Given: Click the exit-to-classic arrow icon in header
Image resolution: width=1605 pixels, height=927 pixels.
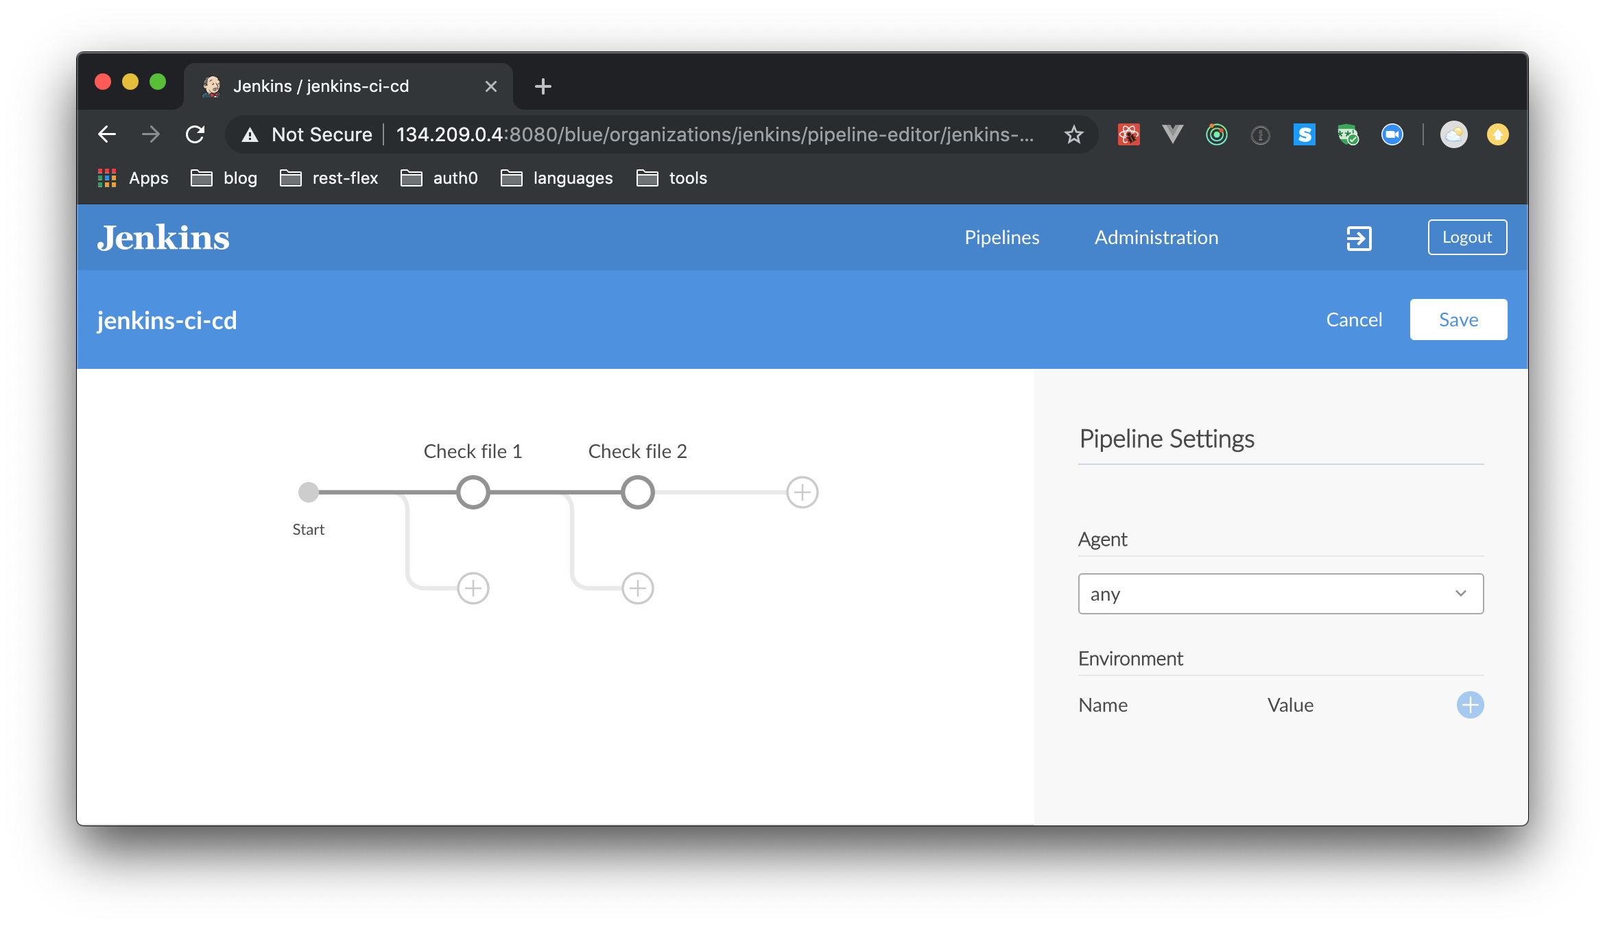Looking at the screenshot, I should 1359,238.
